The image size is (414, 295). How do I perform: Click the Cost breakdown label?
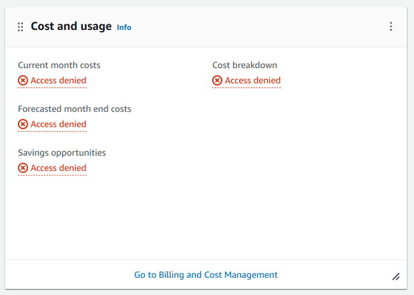(x=245, y=65)
